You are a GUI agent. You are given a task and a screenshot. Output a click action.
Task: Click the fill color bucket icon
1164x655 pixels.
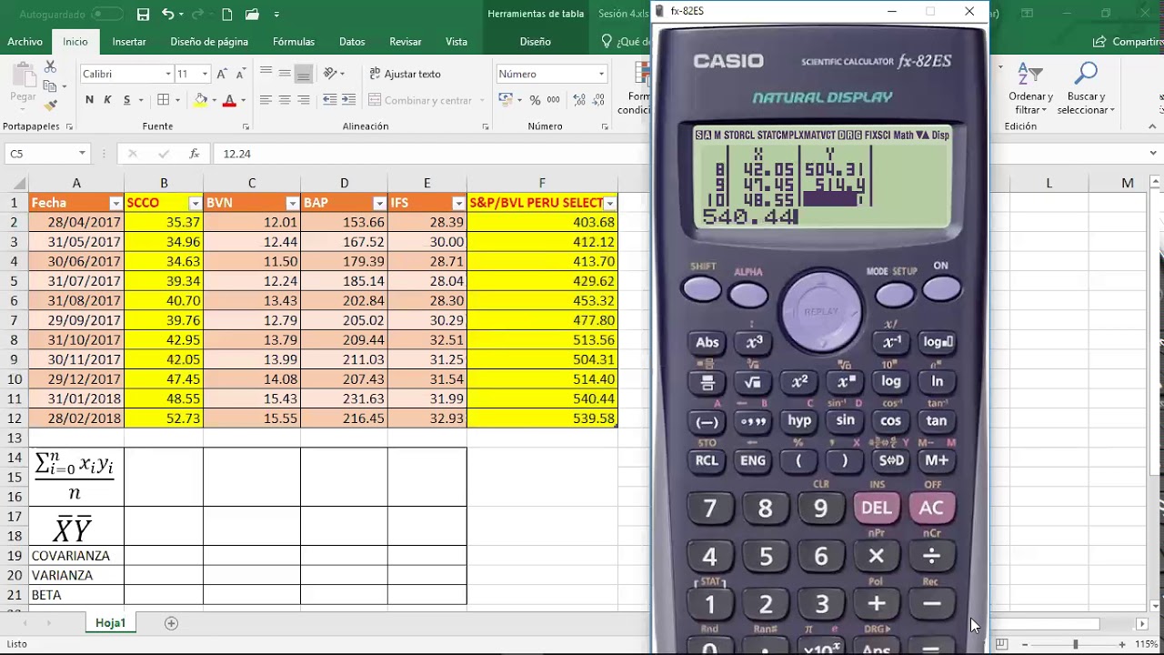(201, 100)
